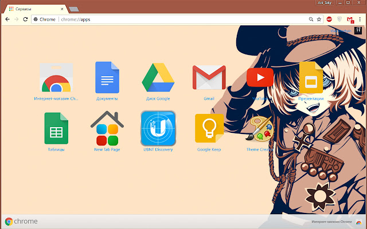367x229 pixels.
Task: Minimize the Chrome window
Action: (340, 2)
